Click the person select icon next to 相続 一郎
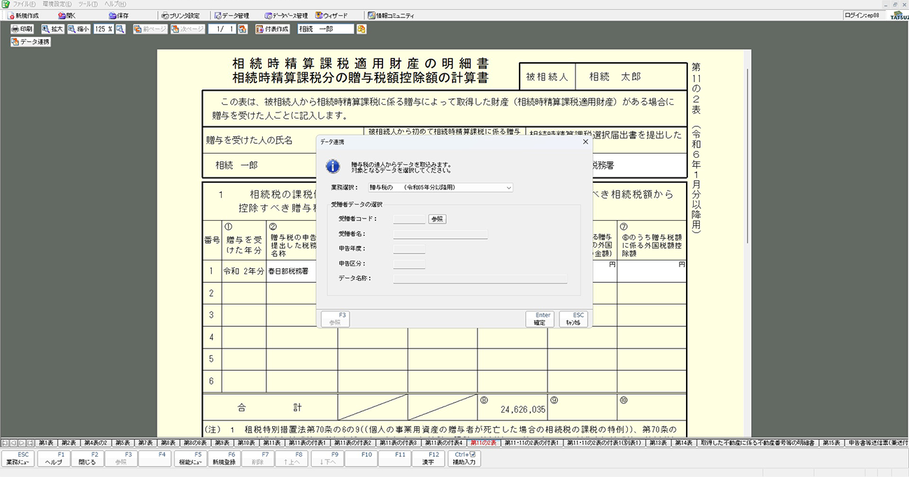Image resolution: width=909 pixels, height=477 pixels. pyautogui.click(x=362, y=29)
